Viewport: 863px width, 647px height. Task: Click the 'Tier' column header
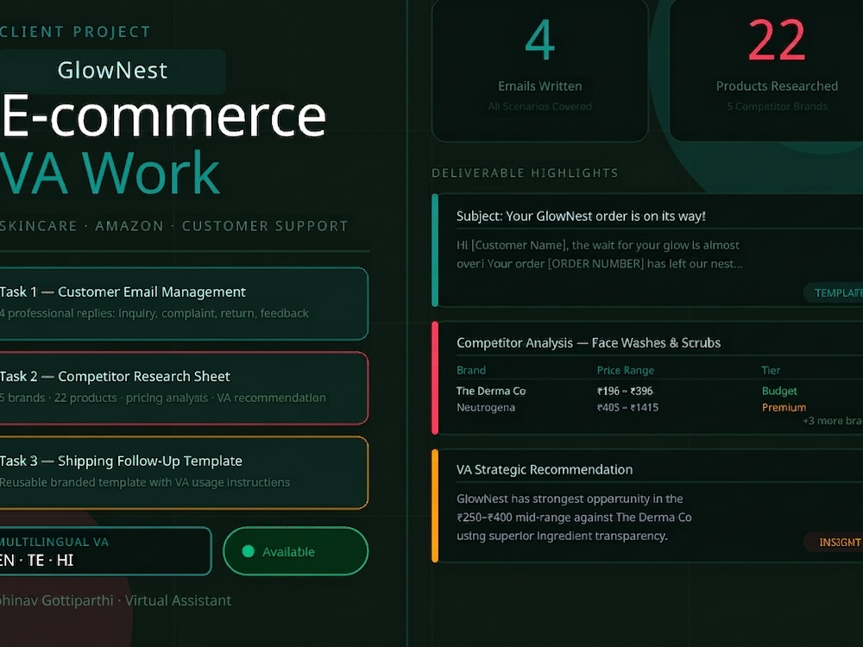[771, 370]
